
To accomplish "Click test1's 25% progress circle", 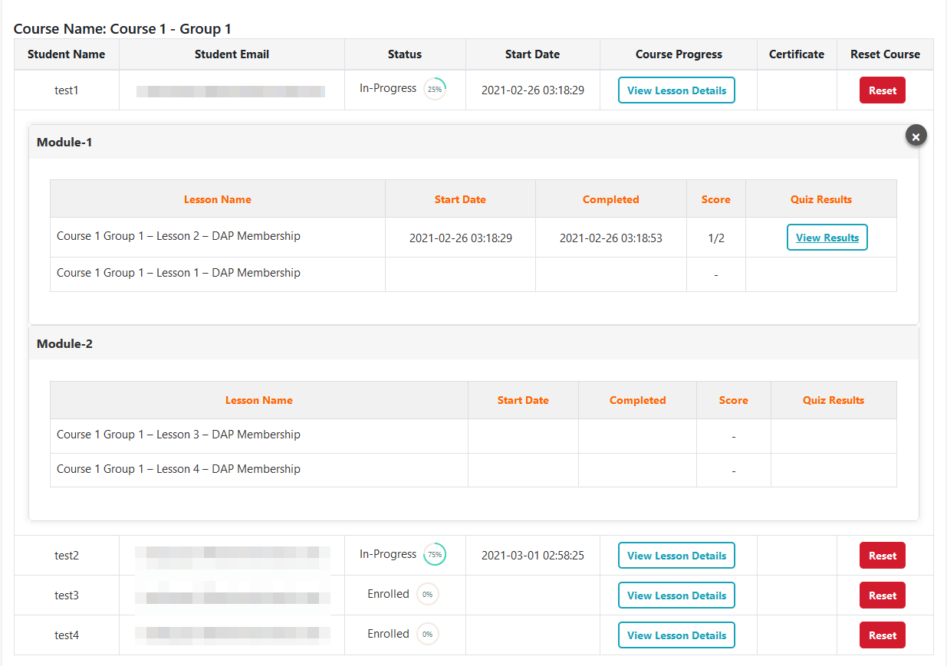I will [435, 89].
